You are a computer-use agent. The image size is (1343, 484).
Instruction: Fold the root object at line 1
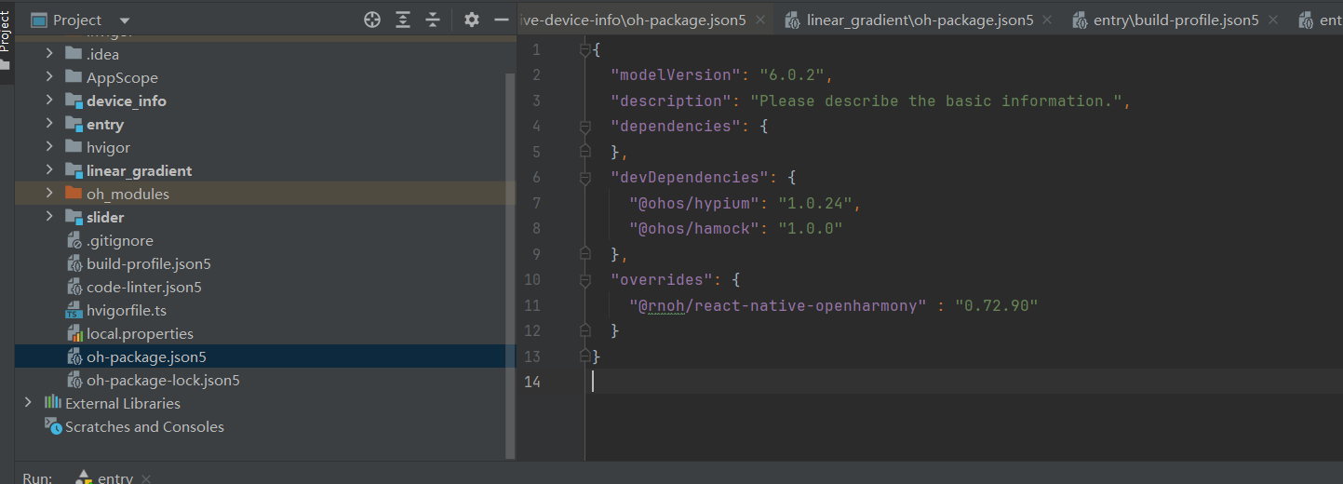584,49
